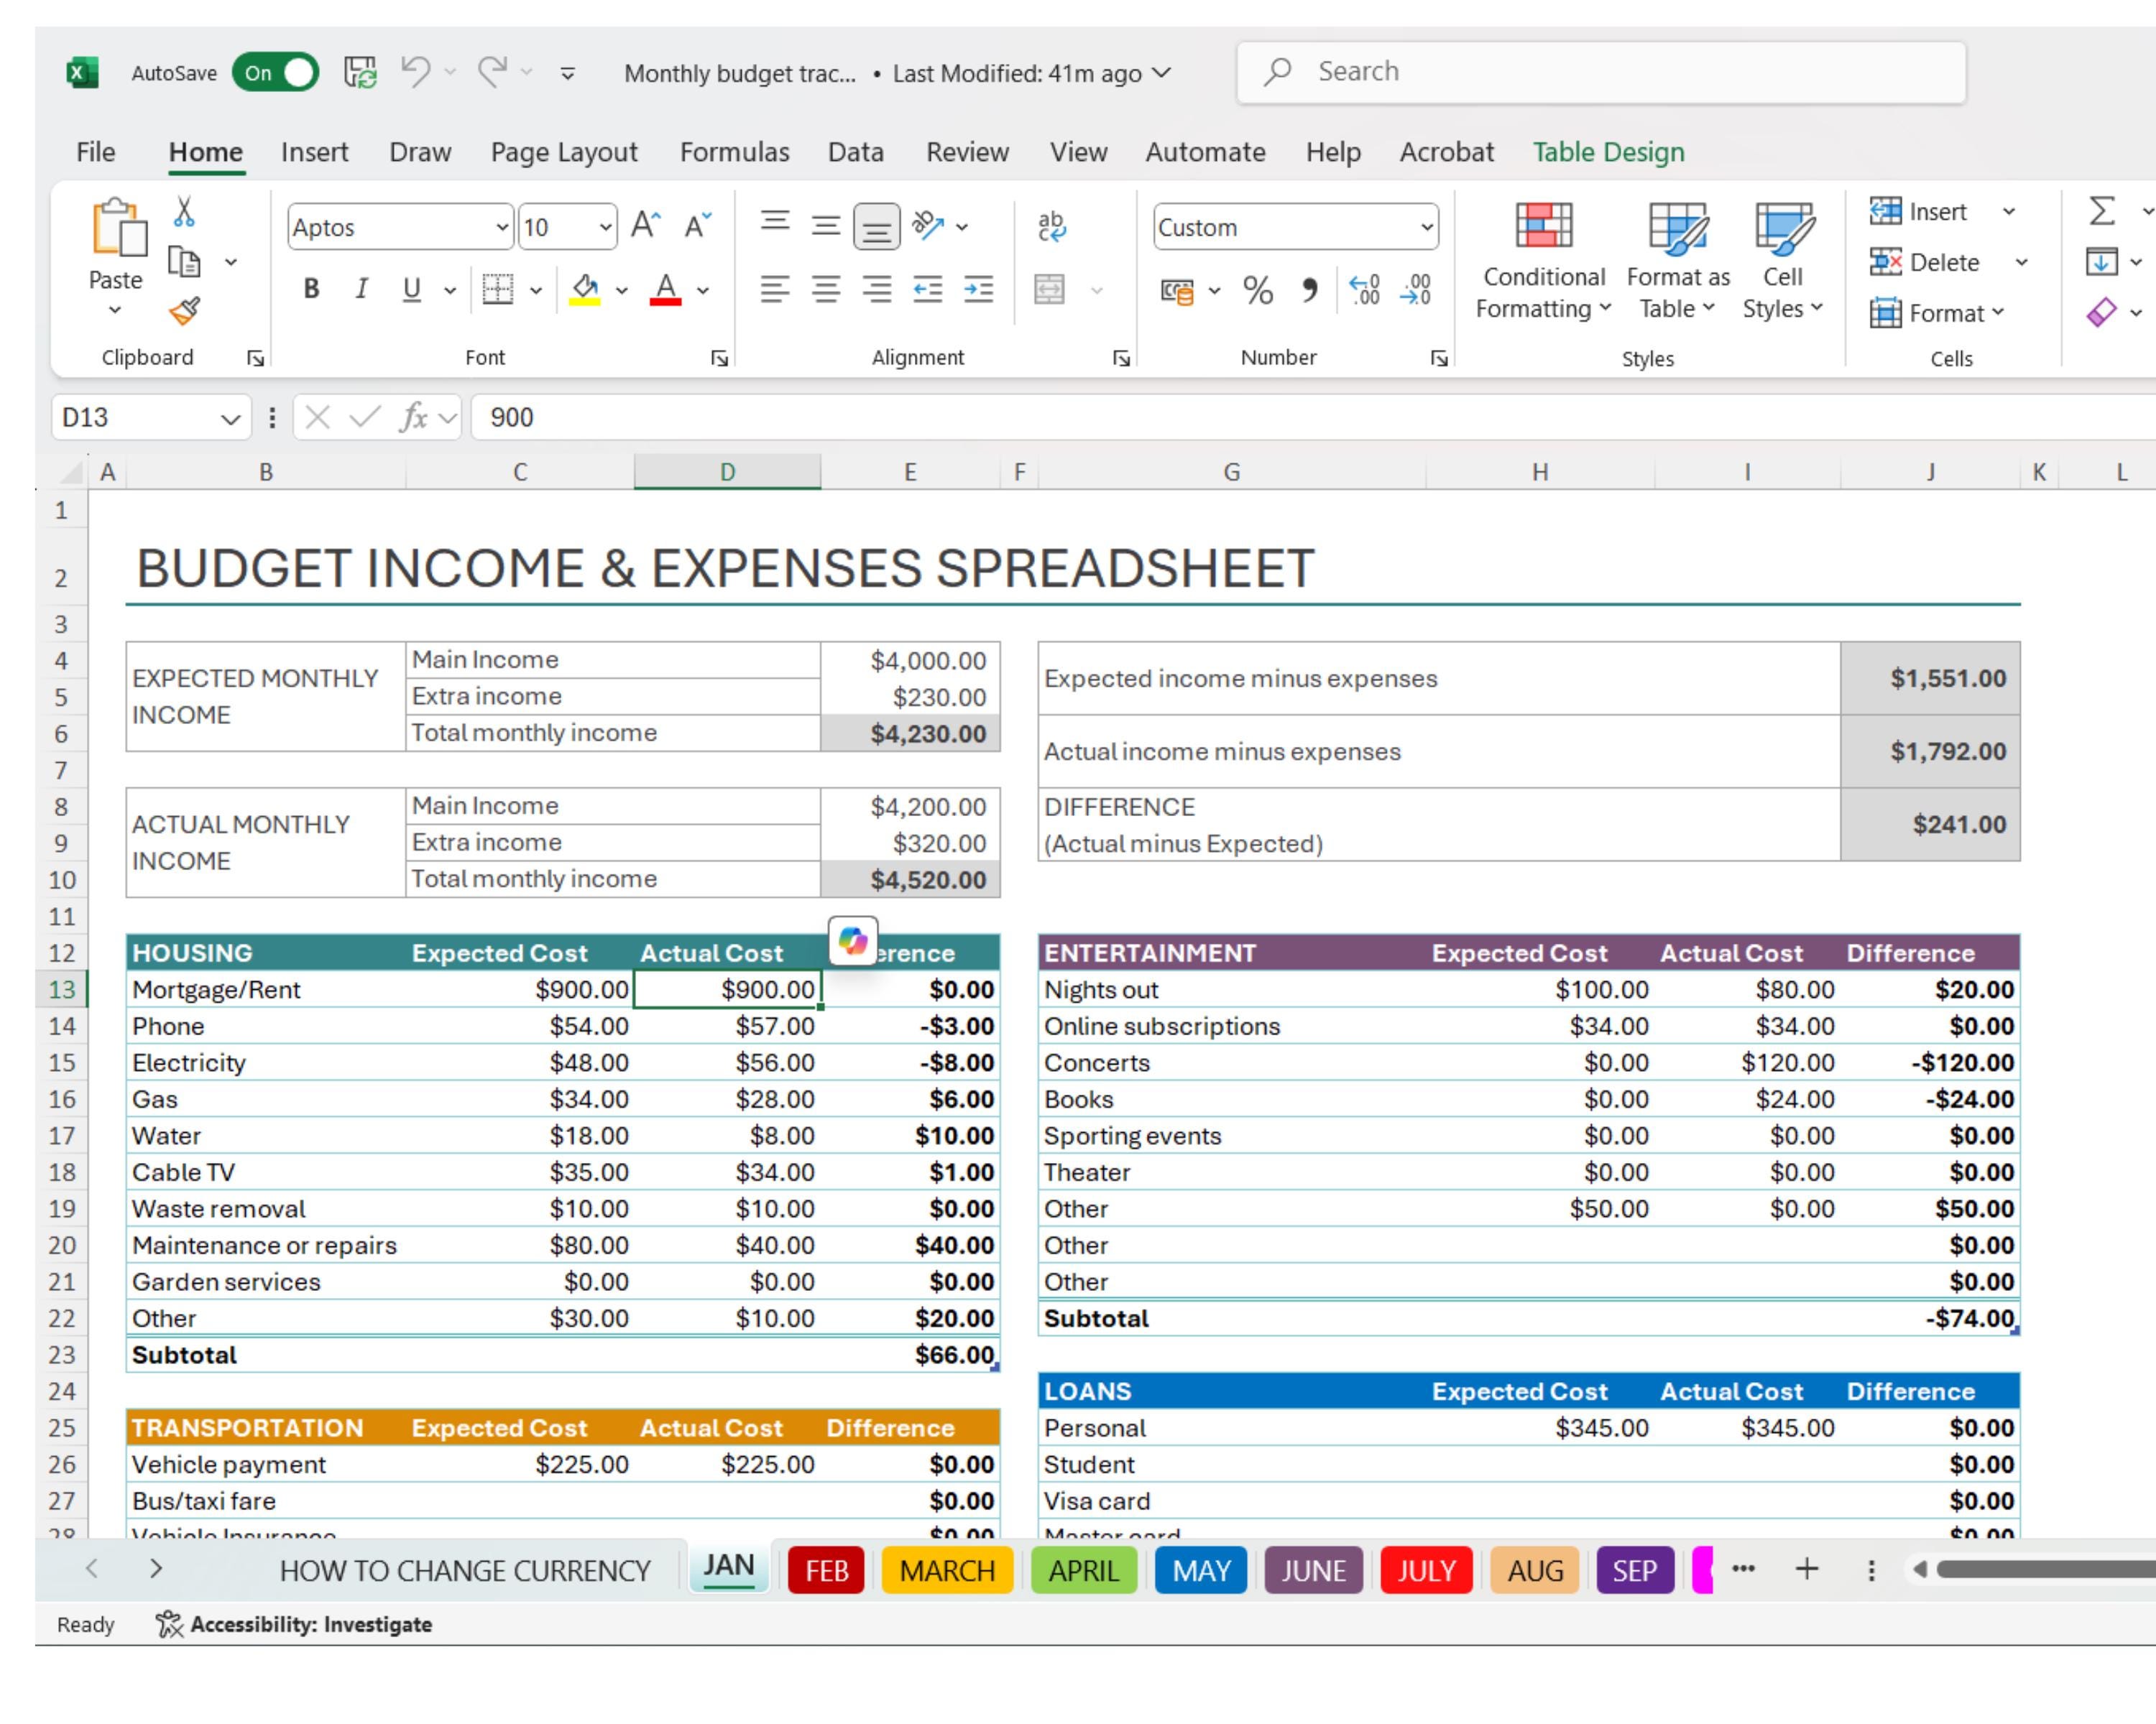The width and height of the screenshot is (2156, 1724).
Task: Switch to the Table Design tab
Action: (x=1608, y=152)
